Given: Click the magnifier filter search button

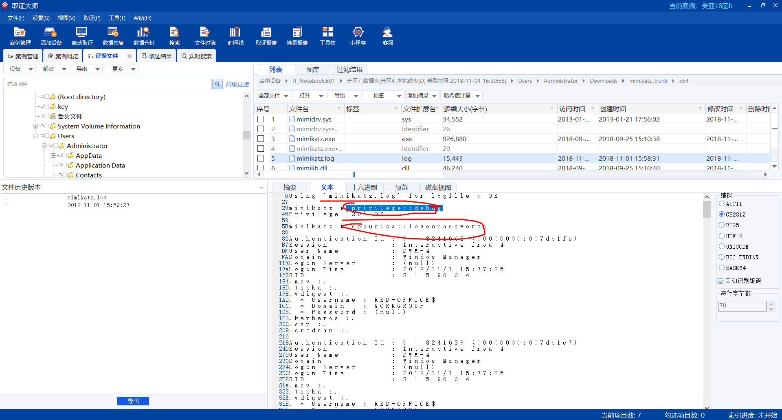Looking at the screenshot, I should click(217, 84).
